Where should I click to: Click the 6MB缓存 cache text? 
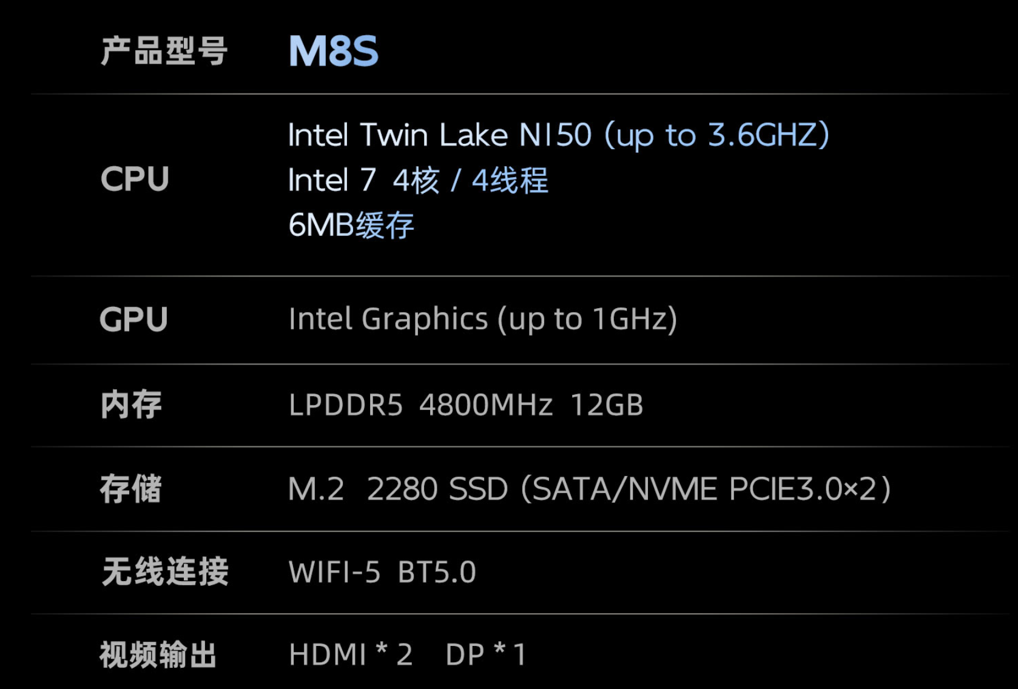pyautogui.click(x=351, y=226)
